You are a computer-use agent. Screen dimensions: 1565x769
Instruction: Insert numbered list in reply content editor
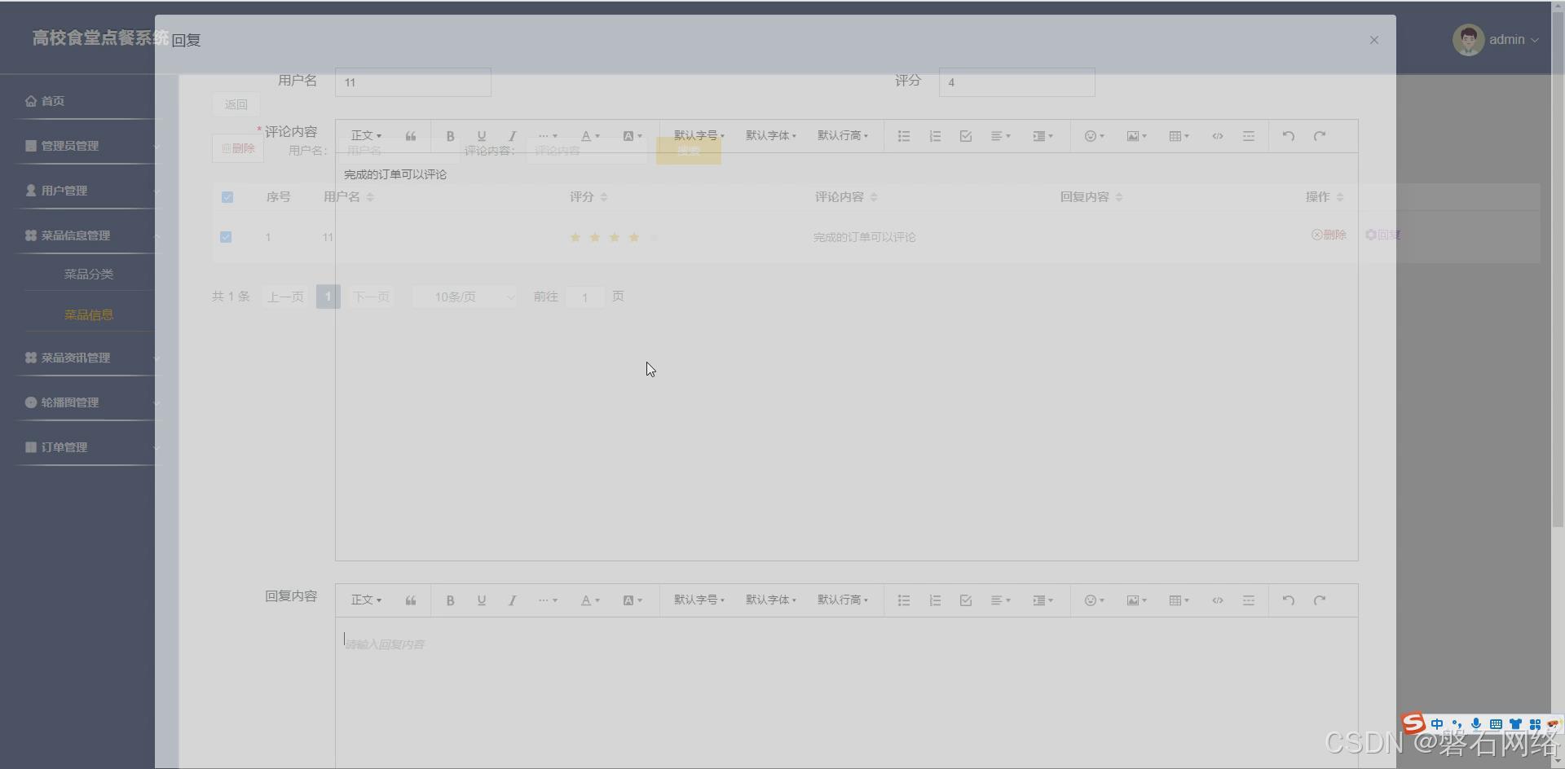(x=935, y=600)
